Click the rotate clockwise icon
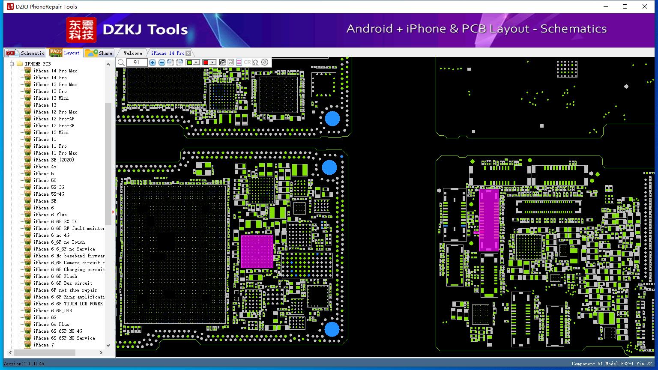This screenshot has height=370, width=658. coord(170,63)
